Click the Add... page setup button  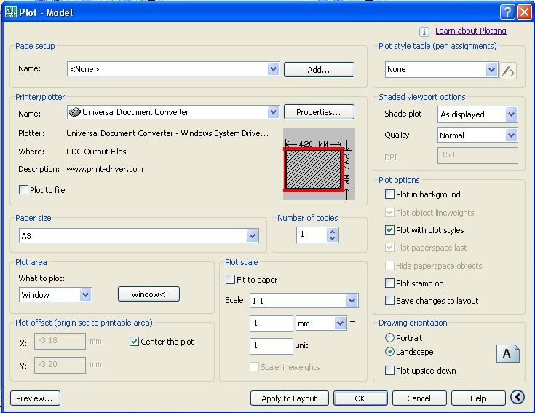(x=319, y=70)
